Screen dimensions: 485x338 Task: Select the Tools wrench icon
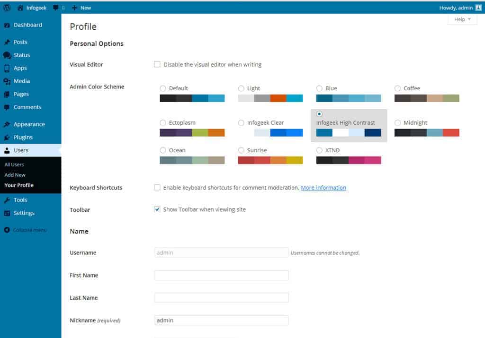7,199
